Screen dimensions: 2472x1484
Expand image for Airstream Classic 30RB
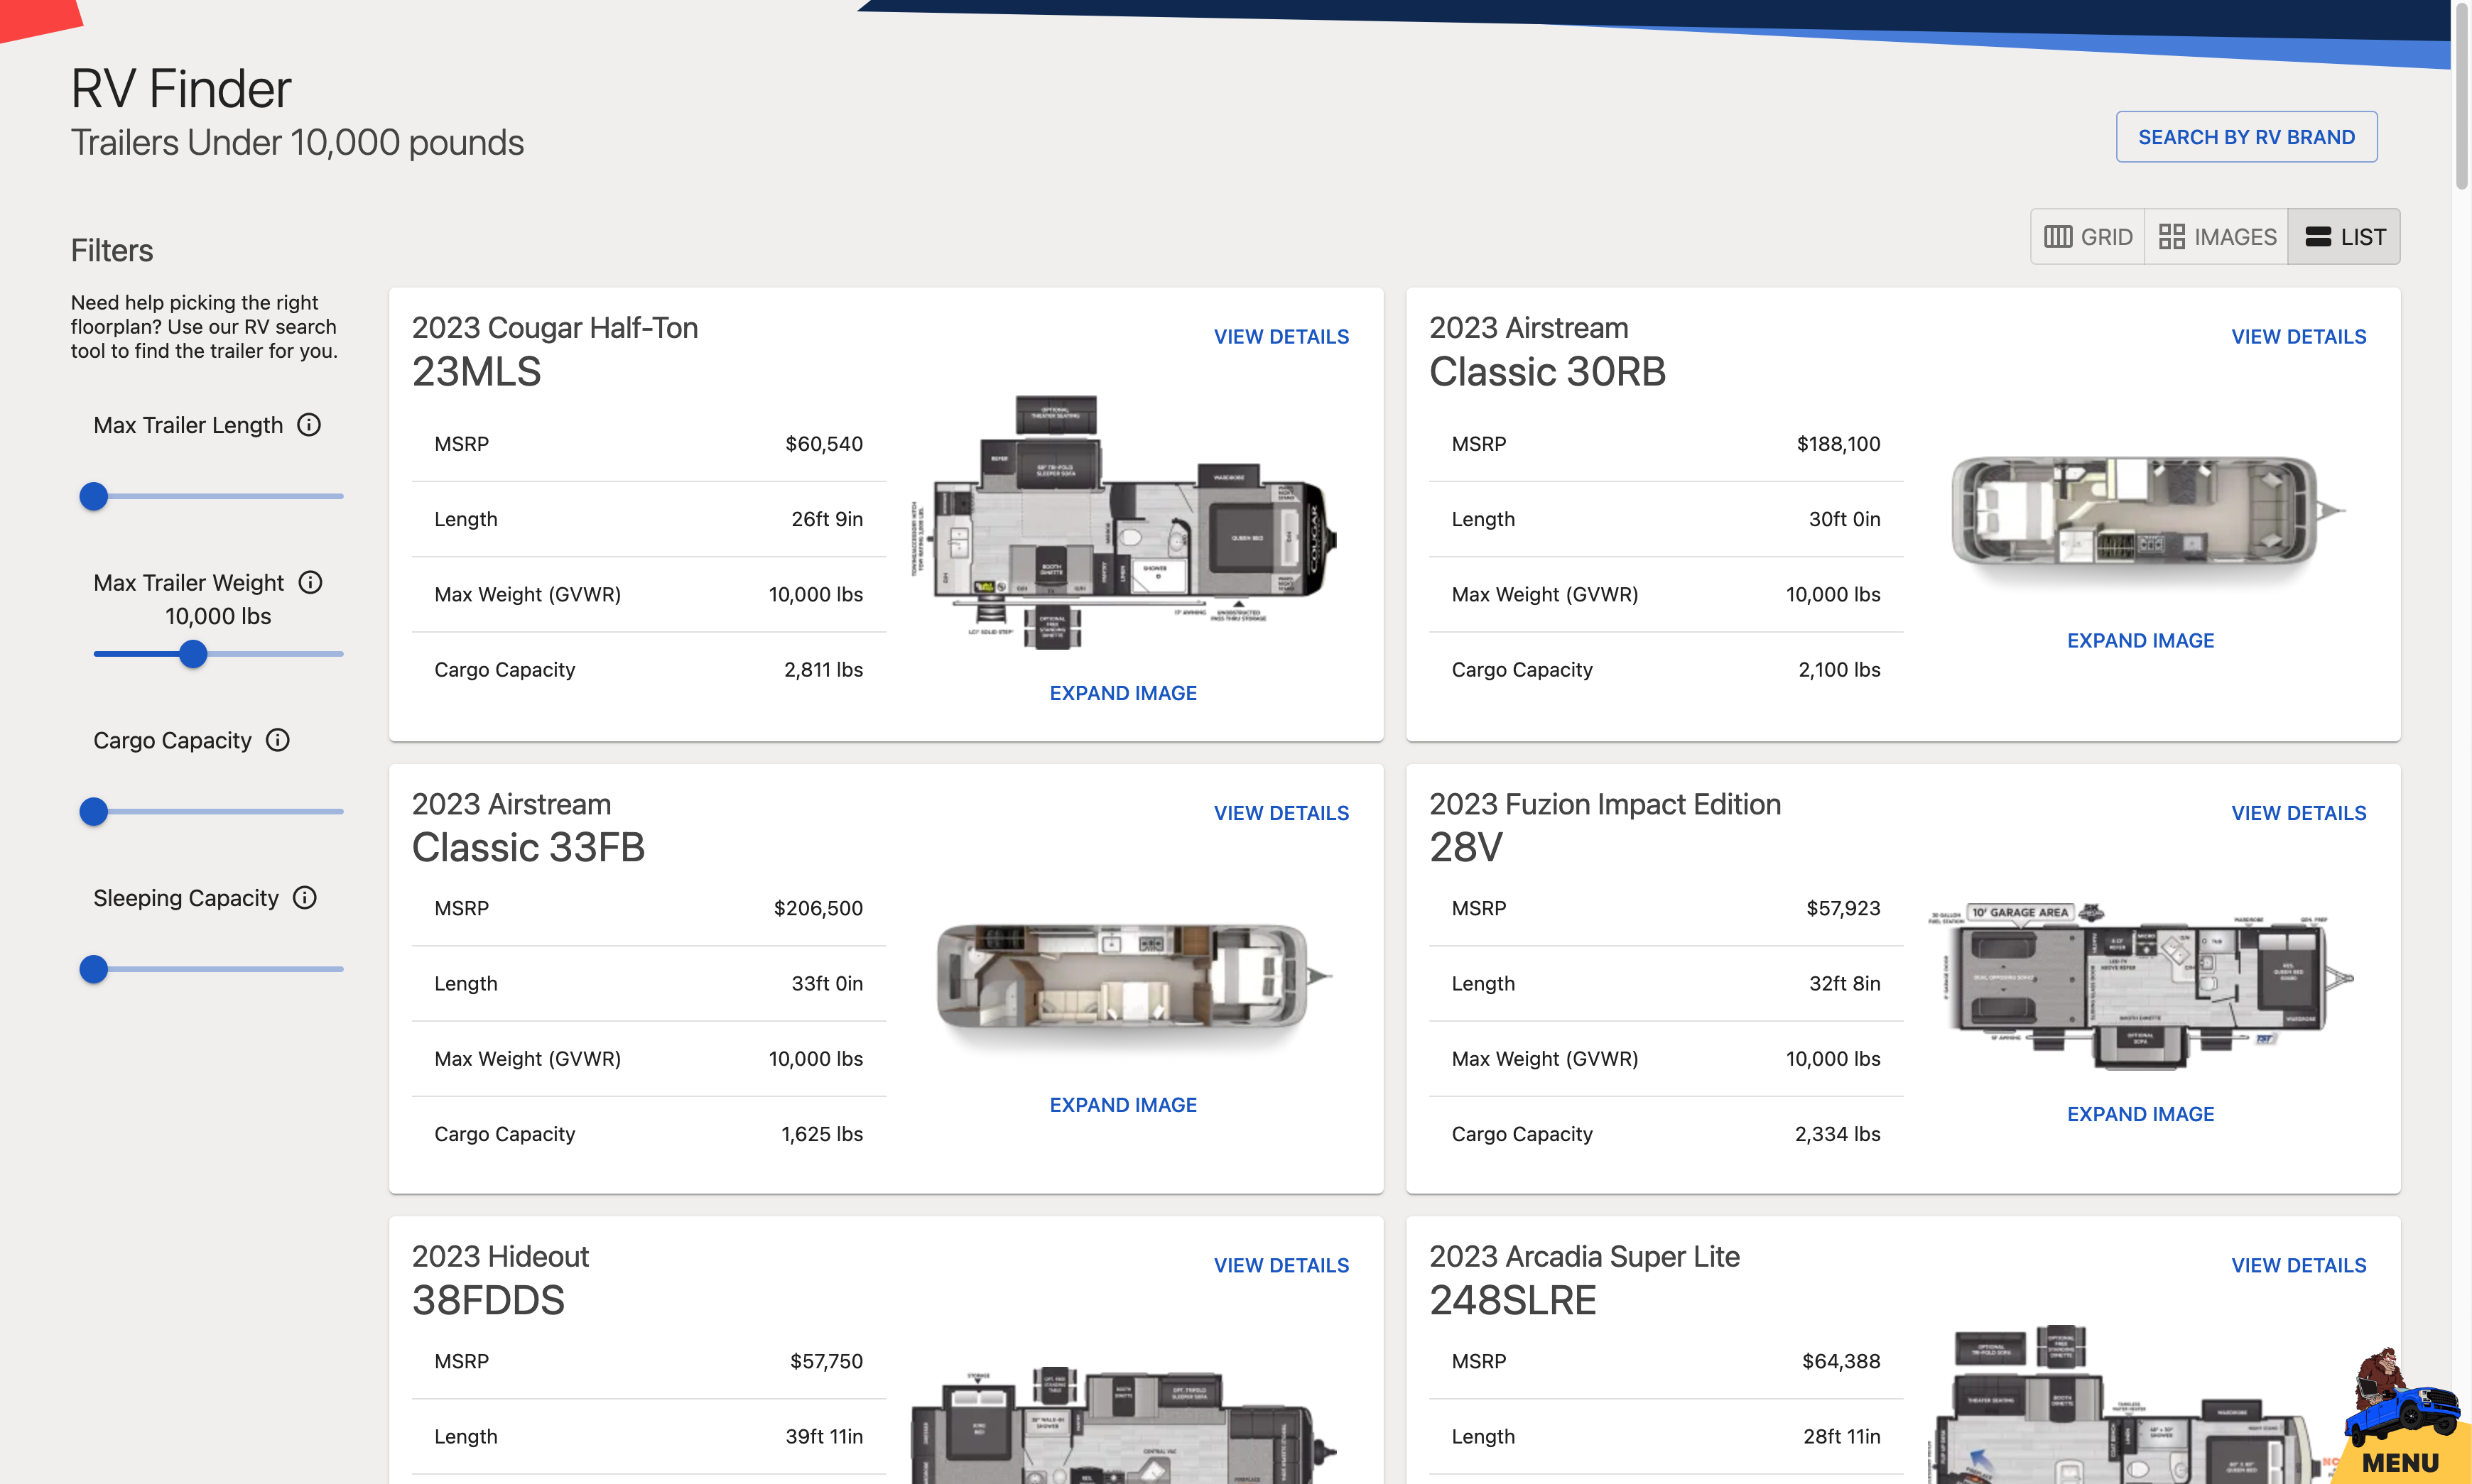[x=2140, y=641]
